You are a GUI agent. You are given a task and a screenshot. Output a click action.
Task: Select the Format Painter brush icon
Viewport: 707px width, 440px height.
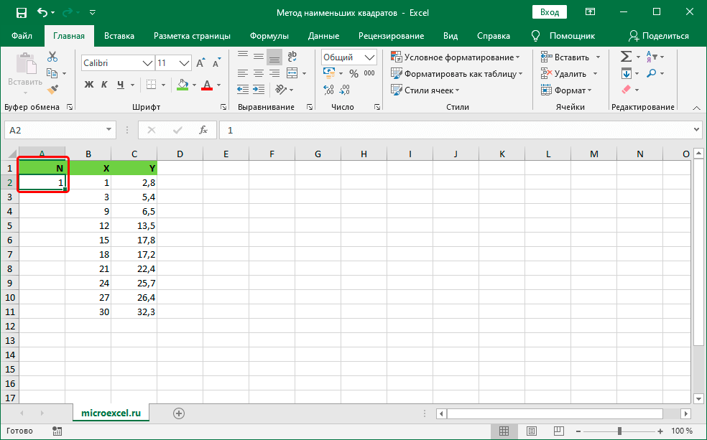point(52,89)
